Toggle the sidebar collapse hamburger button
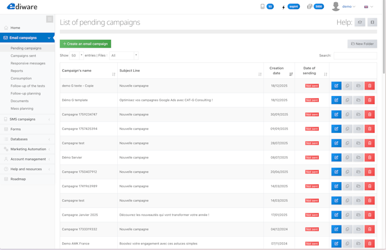Screen dimensions: 386x250 coord(49,19)
